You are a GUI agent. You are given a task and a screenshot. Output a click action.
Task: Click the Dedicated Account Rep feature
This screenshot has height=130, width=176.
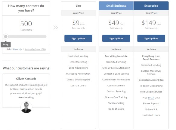coord(151,80)
